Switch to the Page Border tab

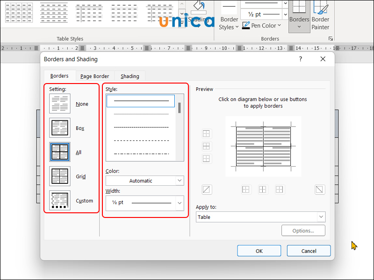coord(94,76)
